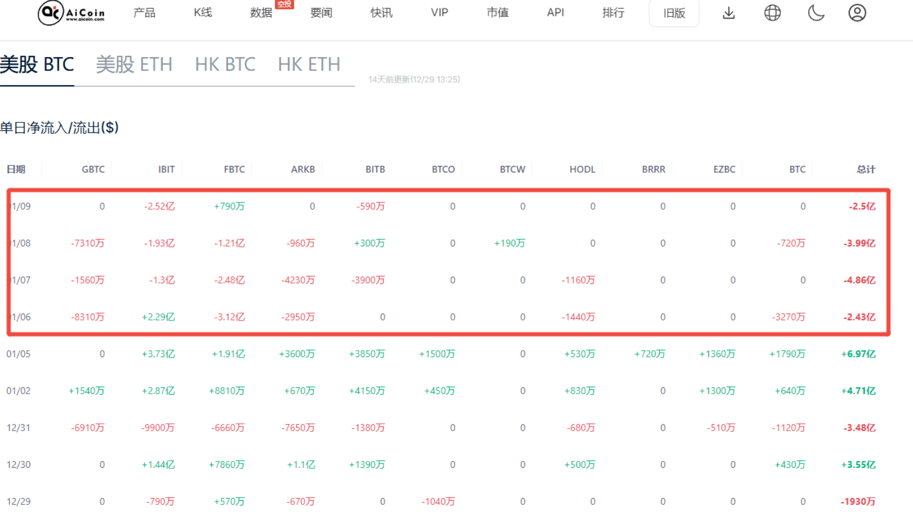
Task: Switch to the 美股 ETH tab
Action: coord(134,64)
